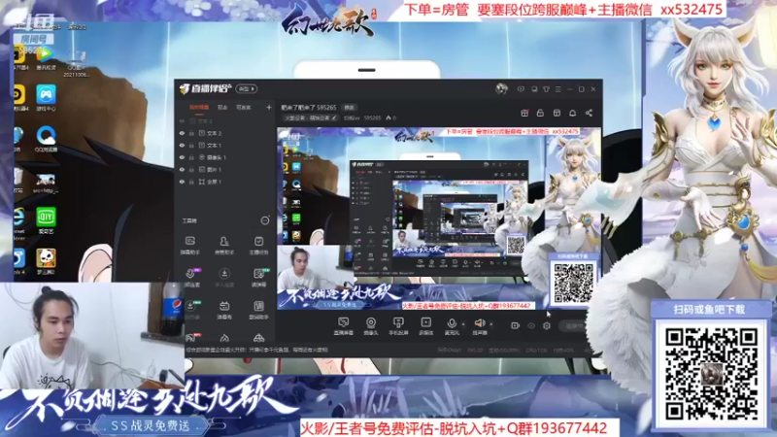Open the gift box icon with red dot
777x437 pixels.
click(524, 113)
